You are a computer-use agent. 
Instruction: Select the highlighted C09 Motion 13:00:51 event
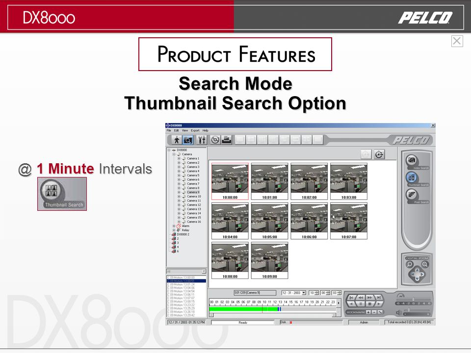click(x=186, y=281)
